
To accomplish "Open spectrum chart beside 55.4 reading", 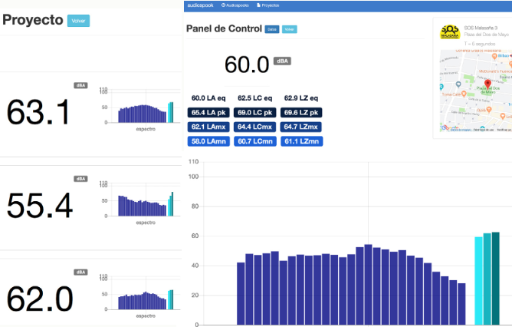I will [x=140, y=203].
